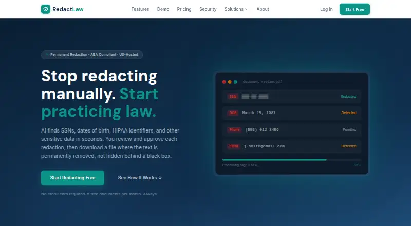Screen dimensions: 411x226
Task: Click the Redacted status label
Action: pos(348,97)
